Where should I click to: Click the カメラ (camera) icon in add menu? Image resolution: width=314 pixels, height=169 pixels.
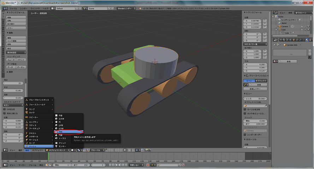[x=26, y=112]
